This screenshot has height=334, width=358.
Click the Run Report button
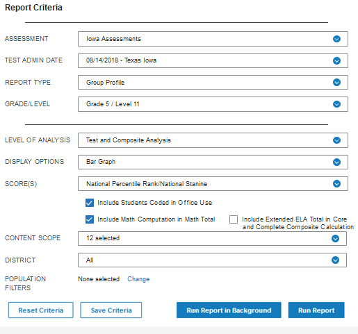pyautogui.click(x=316, y=310)
